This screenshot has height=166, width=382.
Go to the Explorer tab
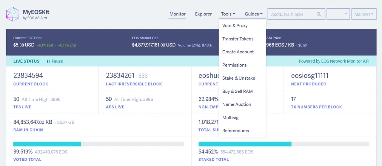(203, 14)
